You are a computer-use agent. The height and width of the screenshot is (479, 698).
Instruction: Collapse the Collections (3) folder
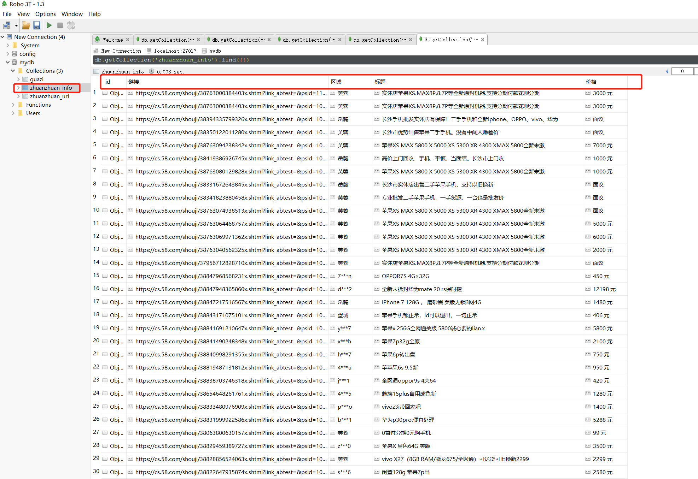coord(13,71)
